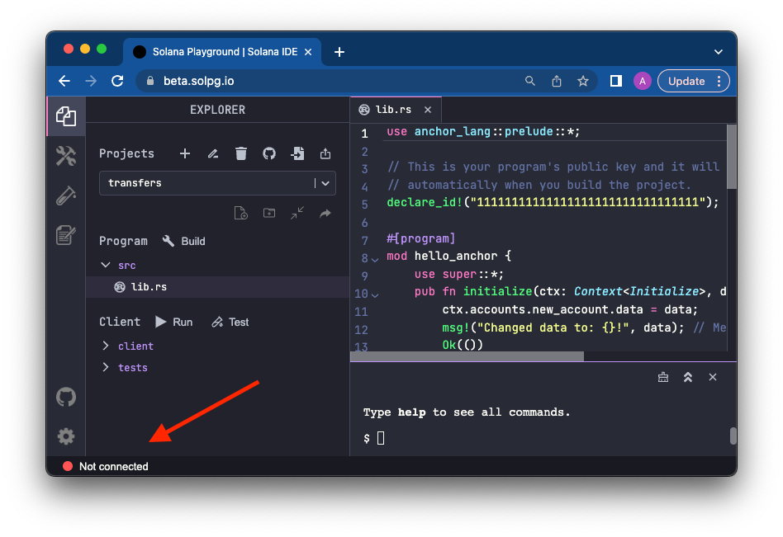The image size is (783, 537).
Task: Click the share arrow icon in explorer
Action: pos(325,214)
